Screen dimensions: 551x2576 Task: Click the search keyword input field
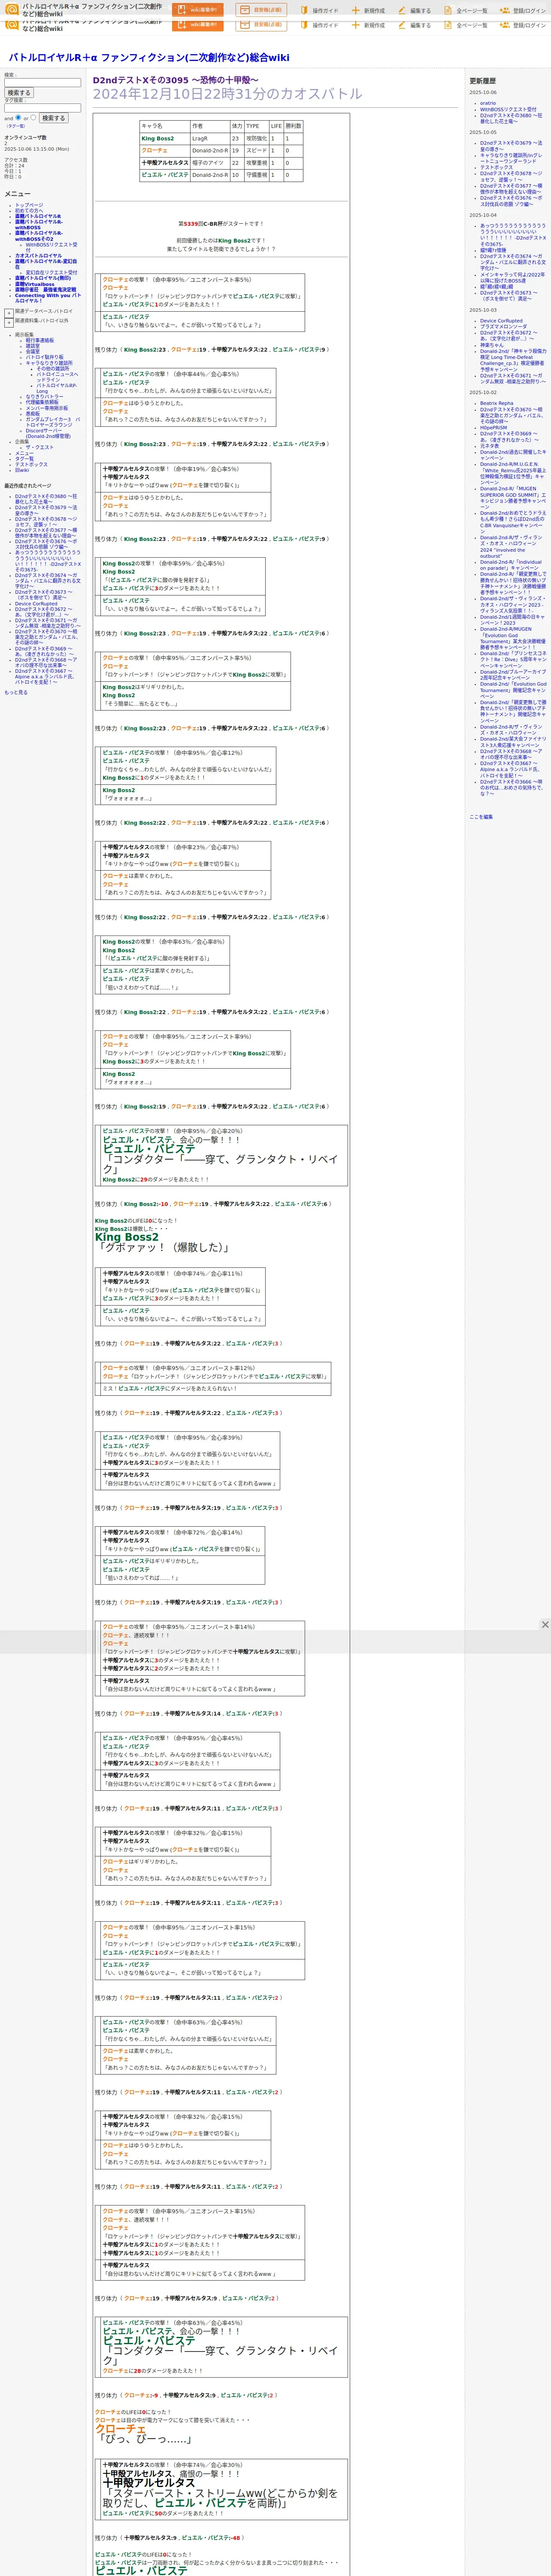coord(42,82)
